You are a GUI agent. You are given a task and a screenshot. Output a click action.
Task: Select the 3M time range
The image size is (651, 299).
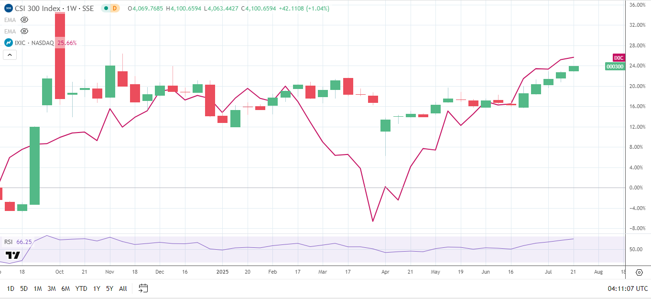click(x=52, y=288)
